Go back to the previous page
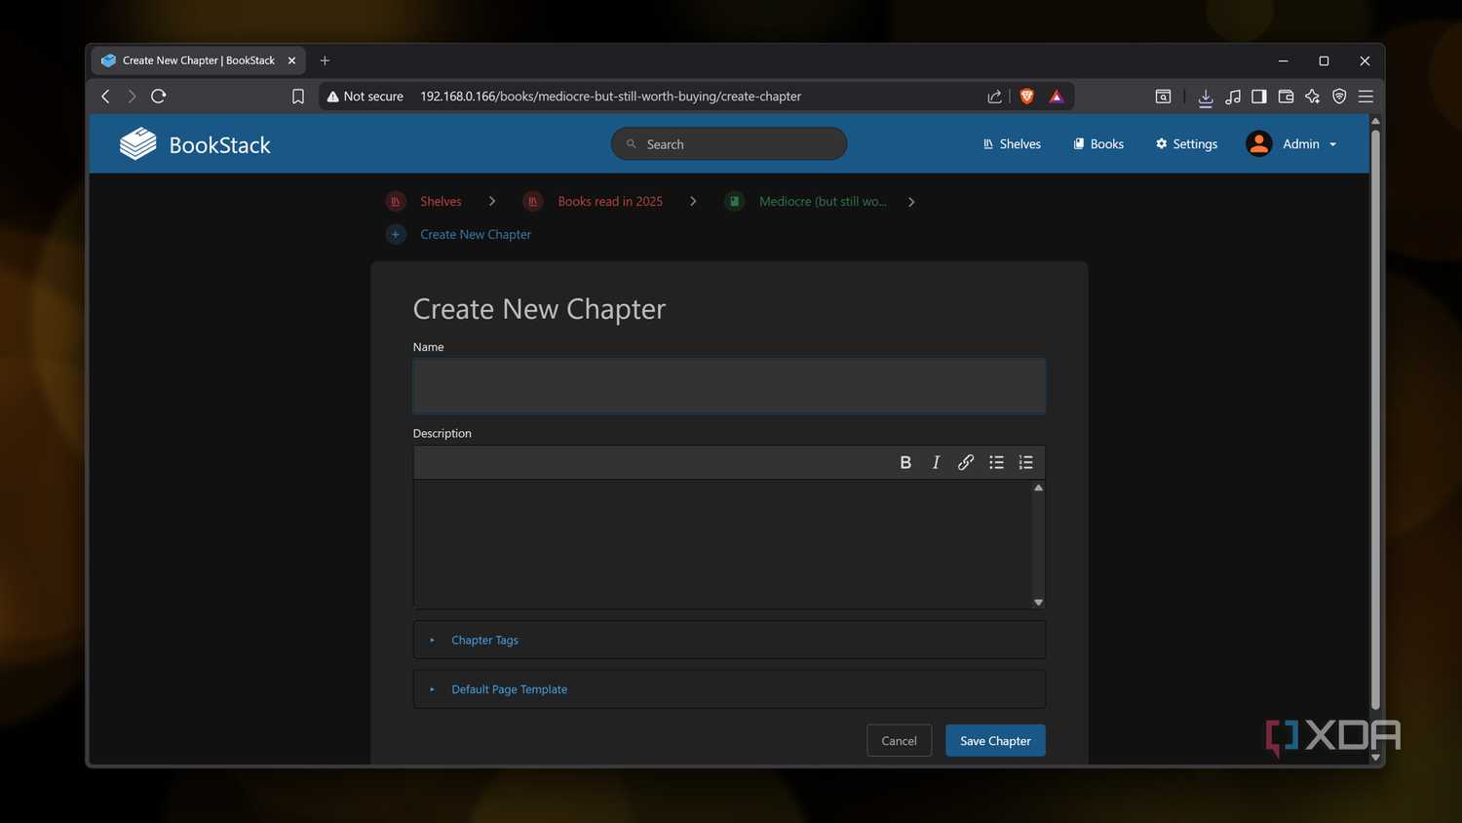 (105, 96)
